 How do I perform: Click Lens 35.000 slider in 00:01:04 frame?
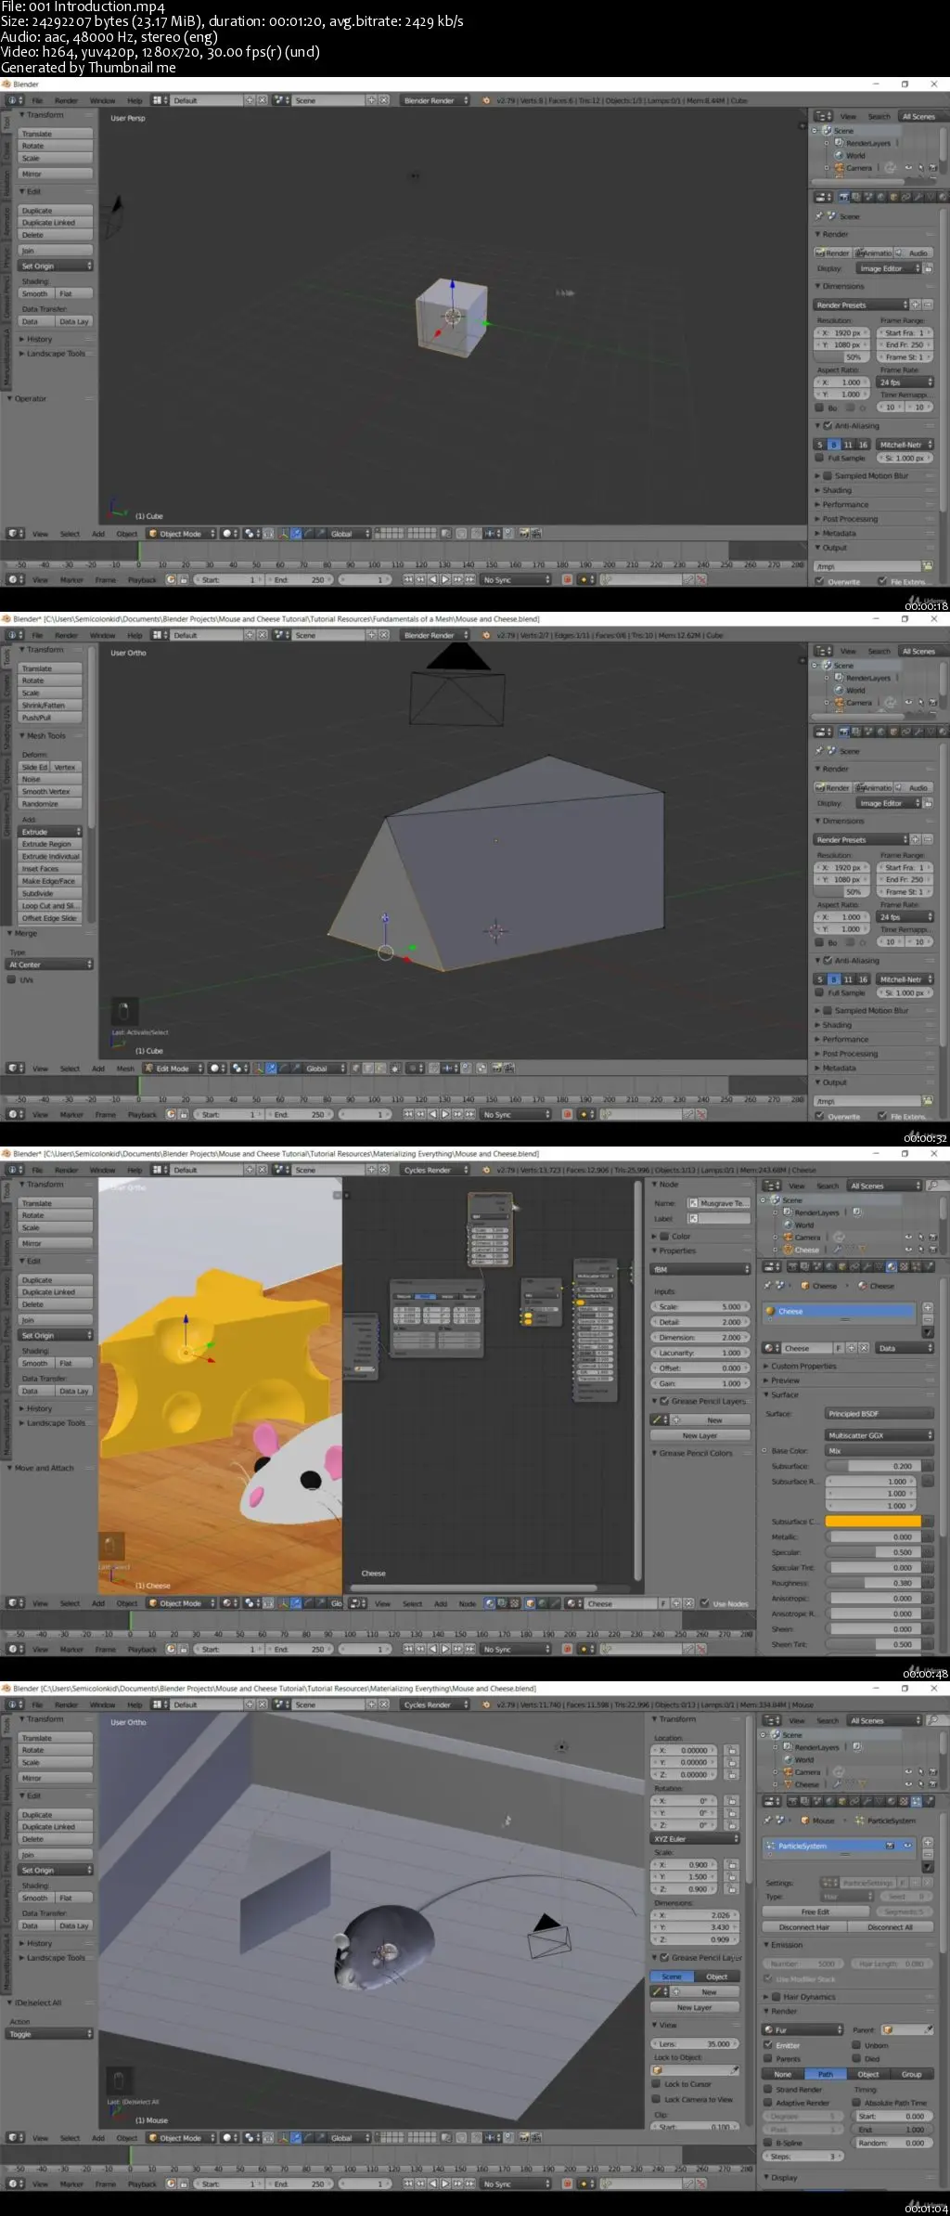point(696,2043)
